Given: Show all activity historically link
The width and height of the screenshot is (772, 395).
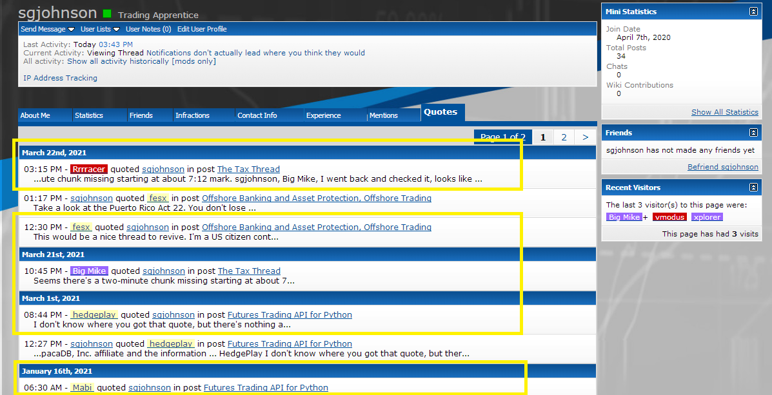Looking at the screenshot, I should (141, 61).
